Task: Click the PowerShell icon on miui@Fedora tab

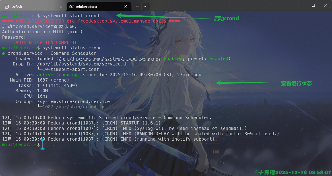Action: click(x=71, y=6)
